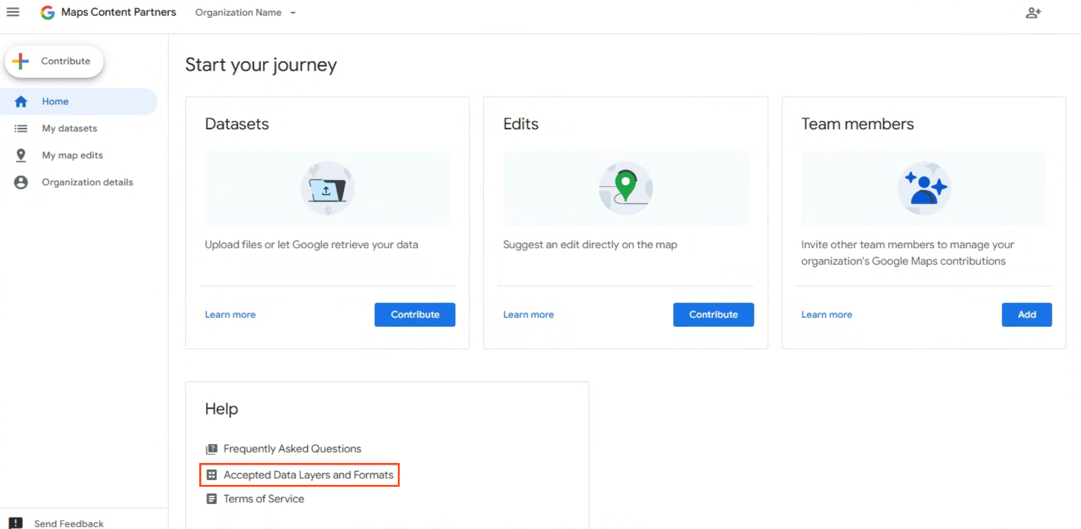Click the Frequently Asked Questions icon
Screen dimensions: 1081x529
tap(211, 449)
